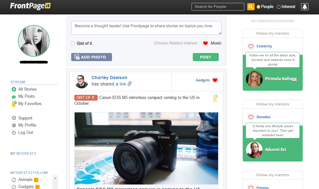Open the Canon camera post image
Viewport: 319px width, 189px height.
[146, 148]
